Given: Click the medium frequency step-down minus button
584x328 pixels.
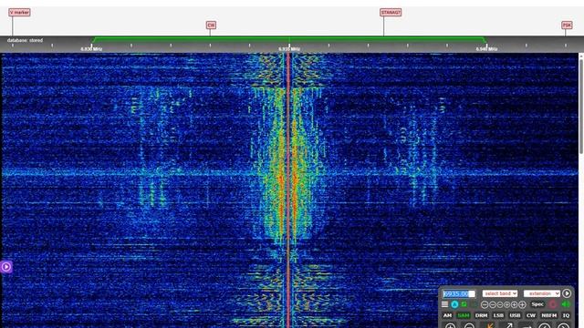Looking at the screenshot, I should point(493,304).
